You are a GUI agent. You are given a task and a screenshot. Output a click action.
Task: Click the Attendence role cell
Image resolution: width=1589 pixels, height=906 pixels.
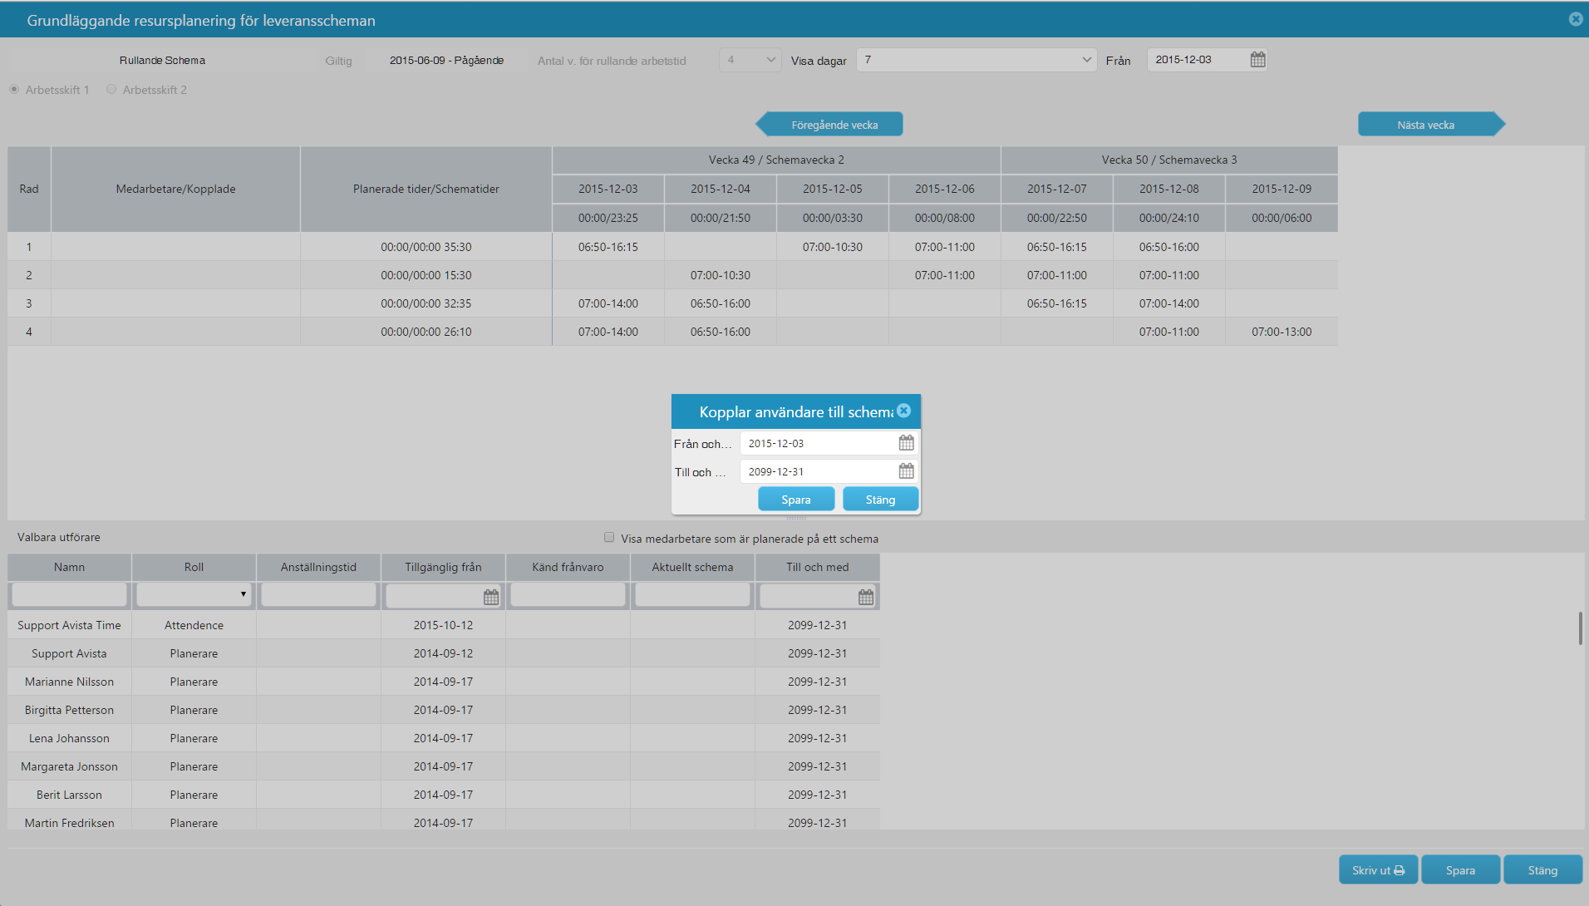pos(194,625)
